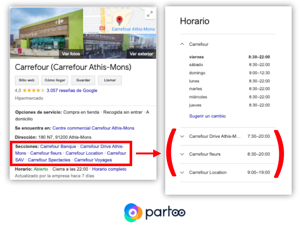Screen dimensions: 305x227
Task: Click the 7:30–20:00 Drive hours value
Action: tap(259, 136)
